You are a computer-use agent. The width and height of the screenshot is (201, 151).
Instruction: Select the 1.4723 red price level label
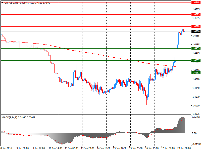pos(196,14)
